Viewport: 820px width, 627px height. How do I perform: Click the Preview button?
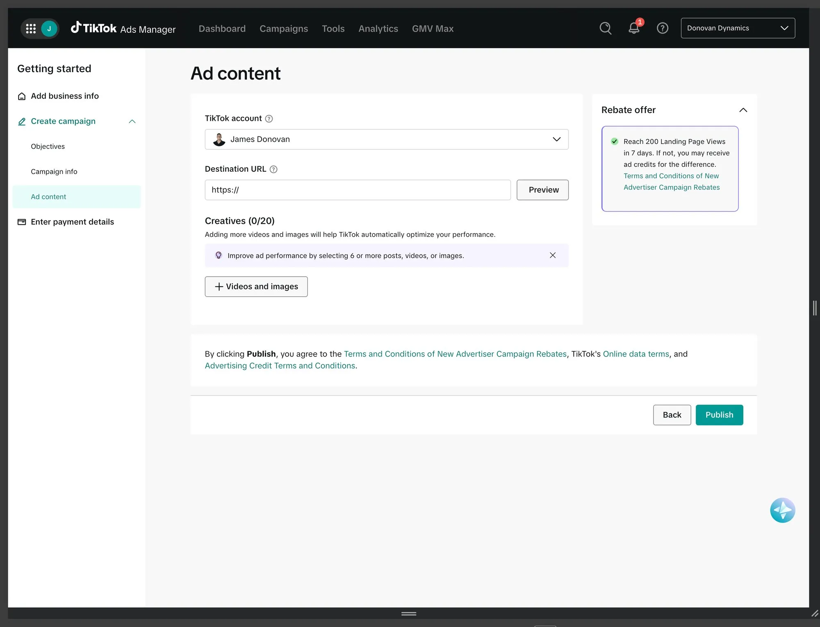(x=542, y=190)
